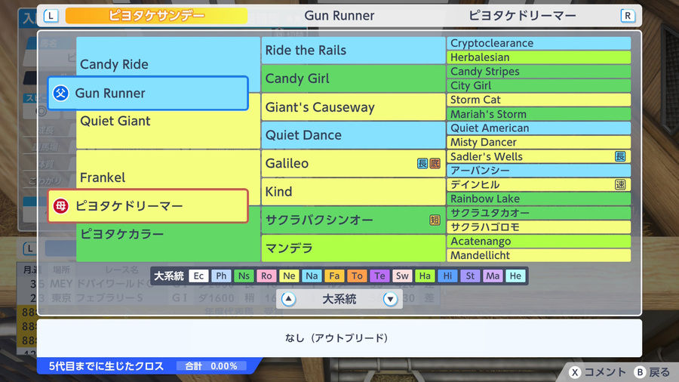Click the 長 icon on Sadler's Wells
The height and width of the screenshot is (382, 679).
(620, 156)
